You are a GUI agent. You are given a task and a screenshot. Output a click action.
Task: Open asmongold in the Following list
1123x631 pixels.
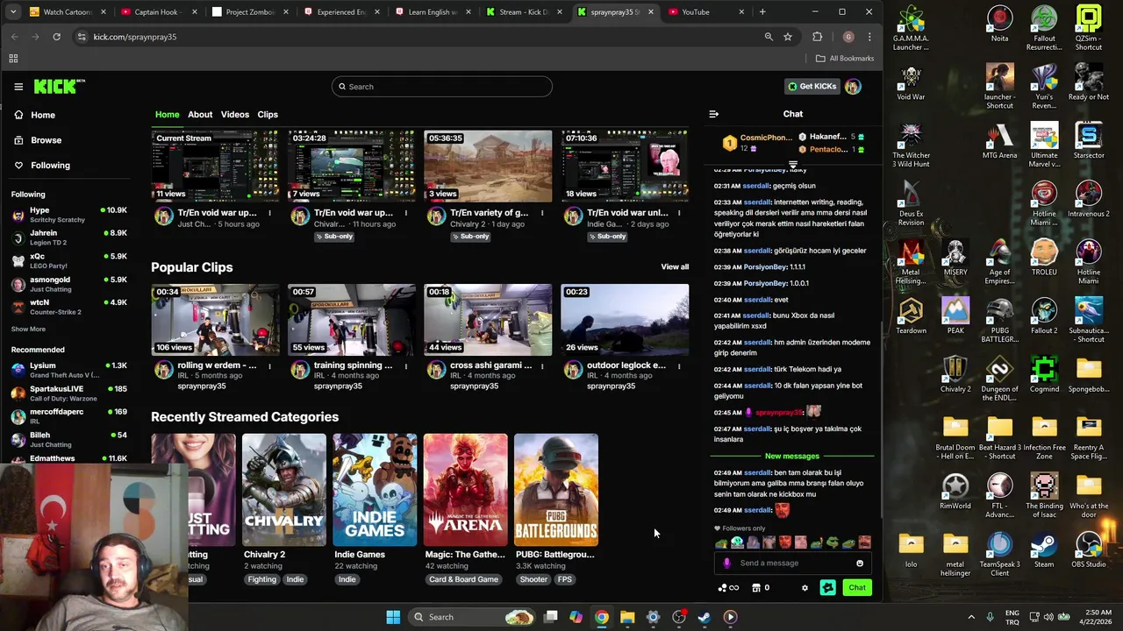pyautogui.click(x=70, y=284)
